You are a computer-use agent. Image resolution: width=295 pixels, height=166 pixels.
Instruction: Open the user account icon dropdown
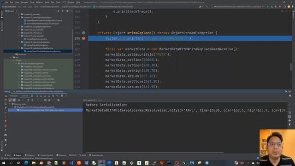pyautogui.click(x=201, y=6)
